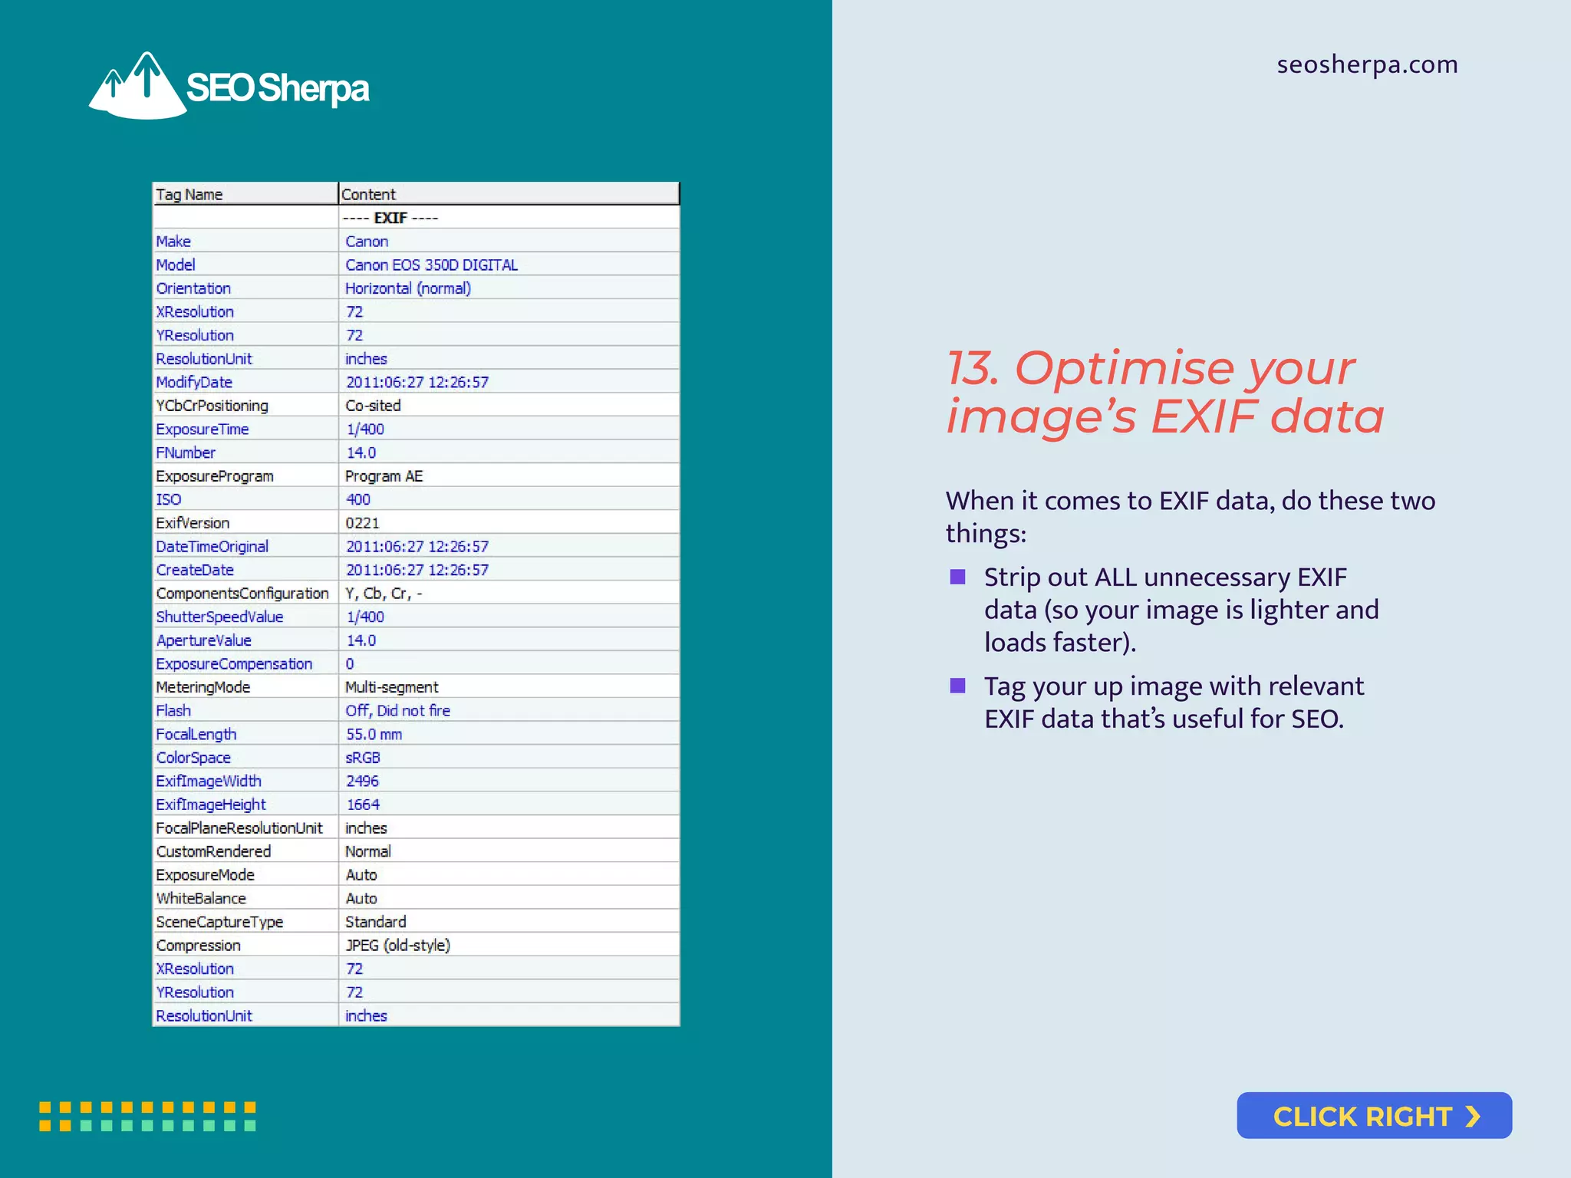1571x1178 pixels.
Task: Select the 'ExposureMode' tag name
Action: [205, 875]
